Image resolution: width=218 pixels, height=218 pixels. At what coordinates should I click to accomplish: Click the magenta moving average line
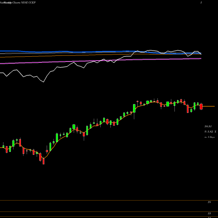[101, 61]
